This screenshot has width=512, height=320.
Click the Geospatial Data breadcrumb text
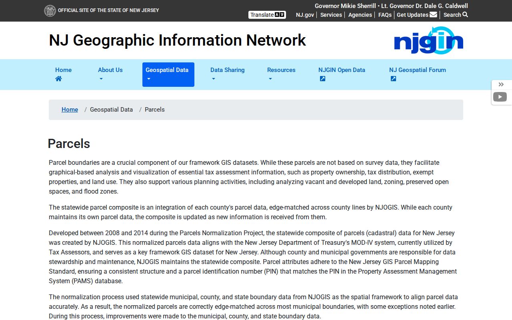pos(111,110)
